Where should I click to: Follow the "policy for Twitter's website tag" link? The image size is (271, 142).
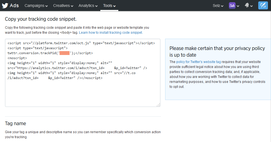coord(198,62)
